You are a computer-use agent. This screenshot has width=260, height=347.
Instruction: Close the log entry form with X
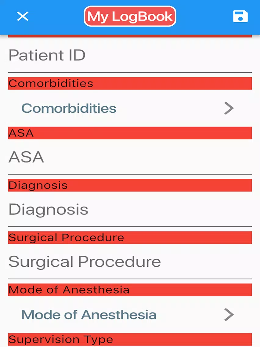point(23,16)
